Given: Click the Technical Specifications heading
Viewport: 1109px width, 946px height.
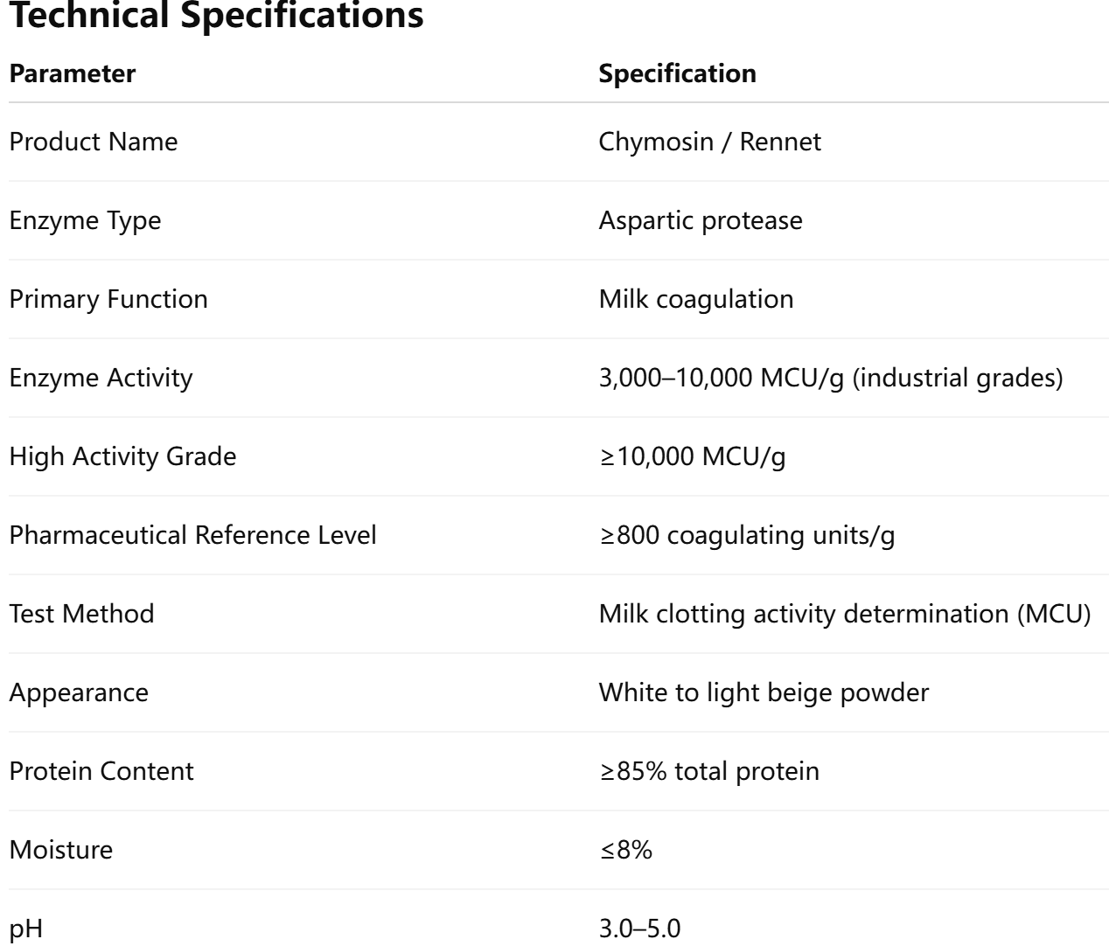Looking at the screenshot, I should pos(216,16).
